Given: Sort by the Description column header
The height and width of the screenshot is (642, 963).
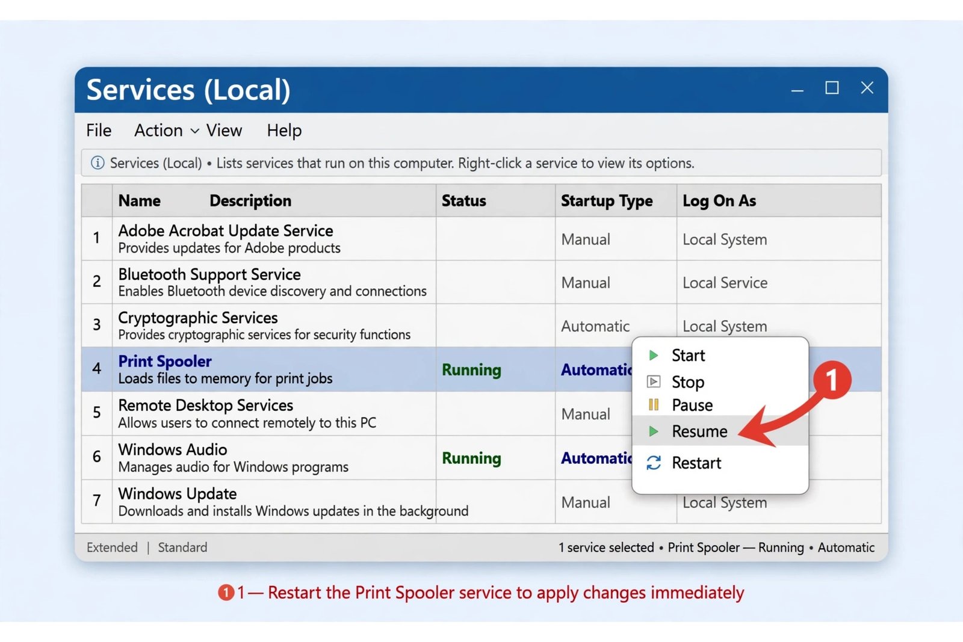Looking at the screenshot, I should 250,200.
